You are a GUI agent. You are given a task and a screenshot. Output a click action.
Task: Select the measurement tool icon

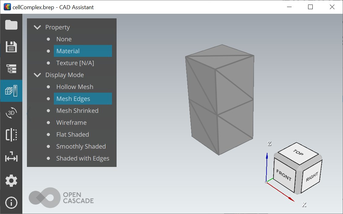tap(11, 157)
